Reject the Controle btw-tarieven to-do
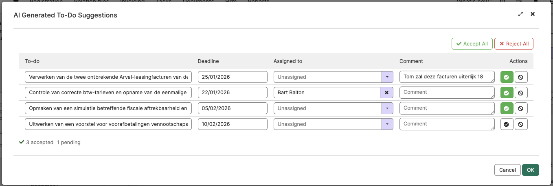The image size is (553, 186). [x=521, y=93]
